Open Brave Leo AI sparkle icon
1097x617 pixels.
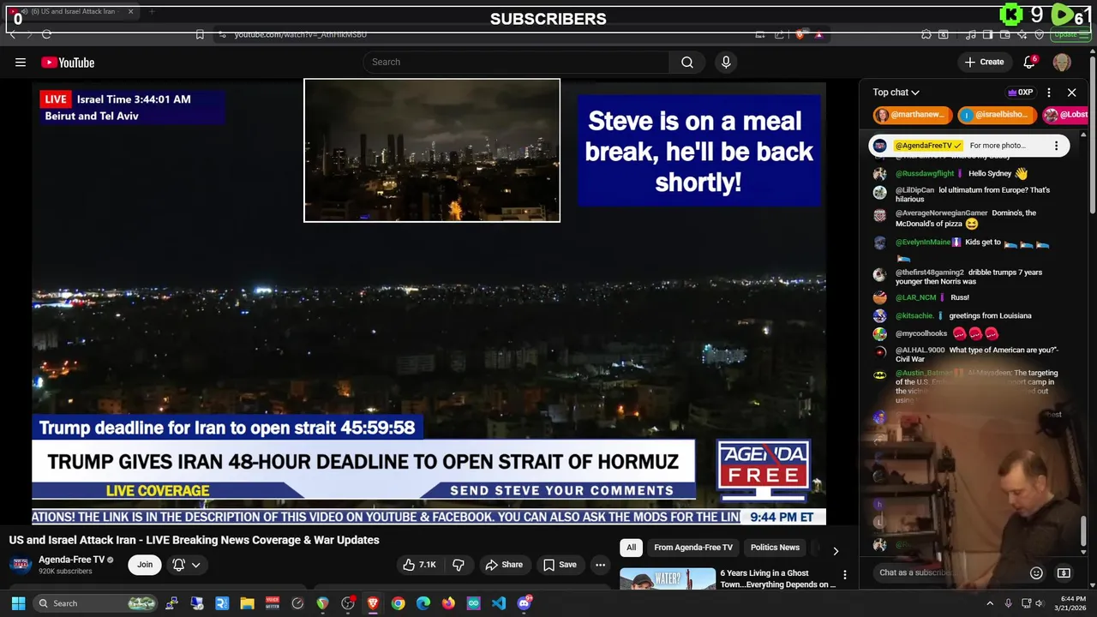click(1022, 34)
